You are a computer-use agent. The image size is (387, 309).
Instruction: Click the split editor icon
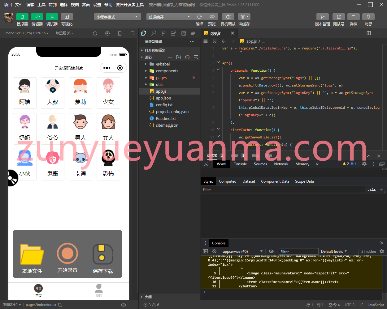[x=369, y=33]
